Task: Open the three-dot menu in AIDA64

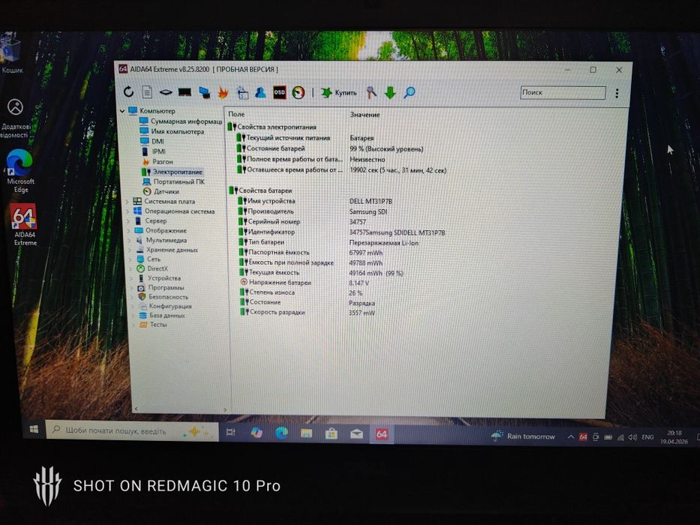Action: (x=617, y=93)
